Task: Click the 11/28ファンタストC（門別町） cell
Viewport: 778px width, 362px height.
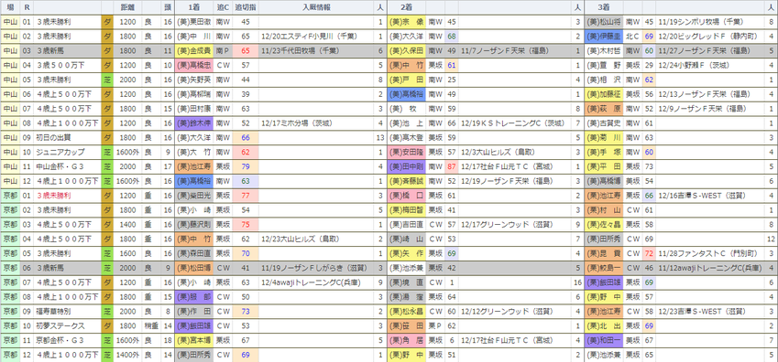Action: [711, 253]
